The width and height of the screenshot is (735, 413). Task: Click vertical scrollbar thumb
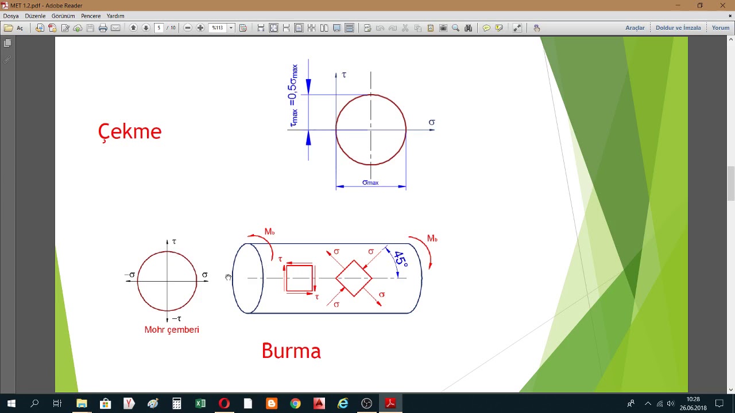tap(730, 183)
